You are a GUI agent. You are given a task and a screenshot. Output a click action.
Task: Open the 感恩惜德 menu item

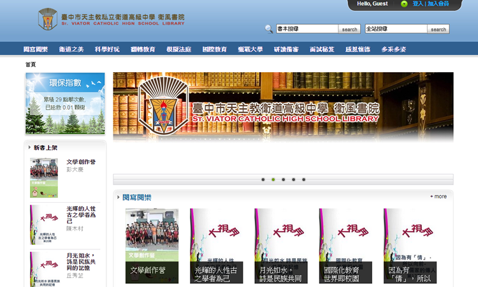(x=358, y=49)
